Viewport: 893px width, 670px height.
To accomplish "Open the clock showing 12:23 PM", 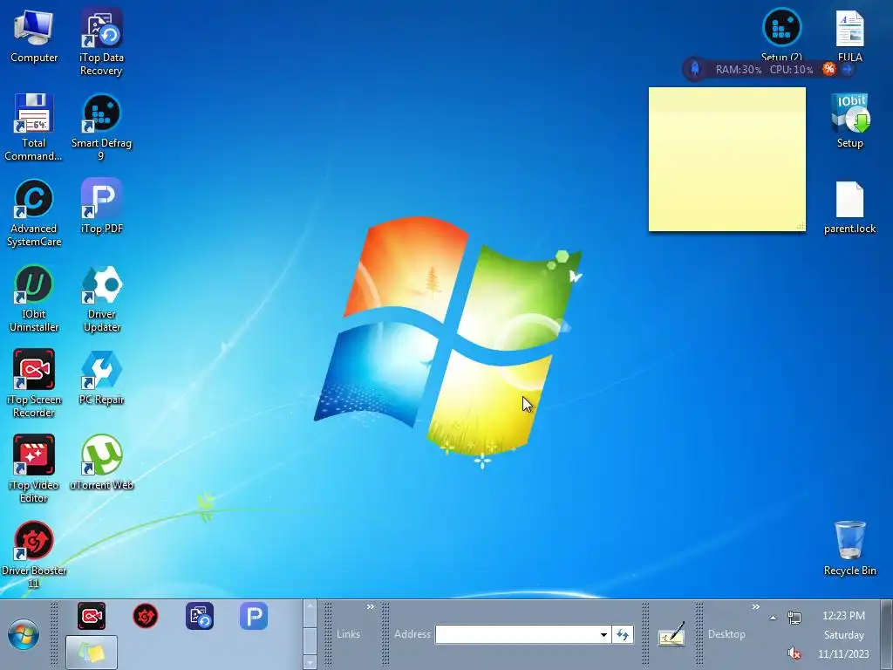I will pos(843,634).
